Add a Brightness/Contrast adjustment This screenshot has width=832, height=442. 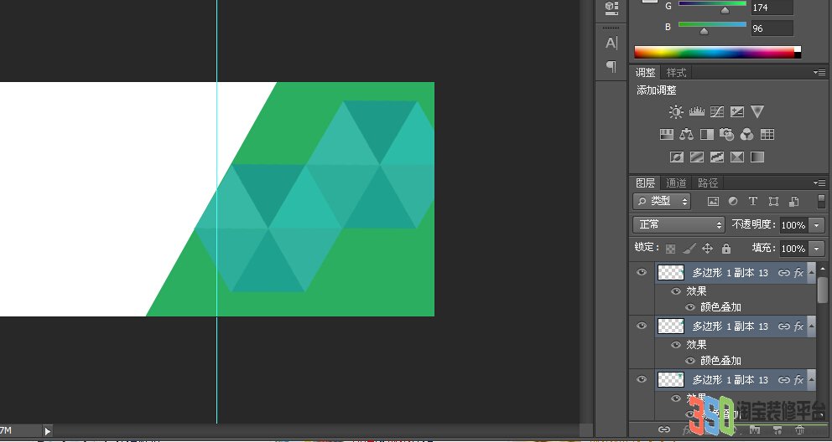click(675, 111)
